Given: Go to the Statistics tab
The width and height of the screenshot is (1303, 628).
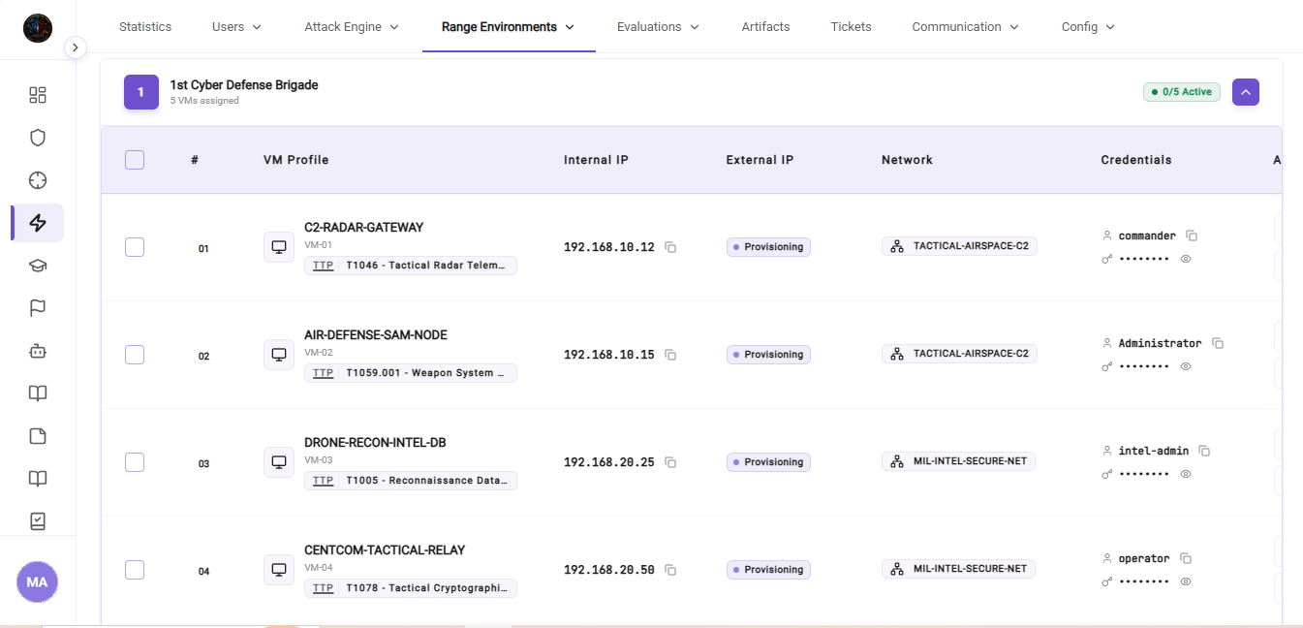Looking at the screenshot, I should point(145,27).
